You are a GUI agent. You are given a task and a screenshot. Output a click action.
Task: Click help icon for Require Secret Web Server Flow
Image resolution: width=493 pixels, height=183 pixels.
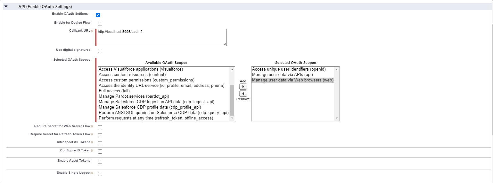click(92, 126)
